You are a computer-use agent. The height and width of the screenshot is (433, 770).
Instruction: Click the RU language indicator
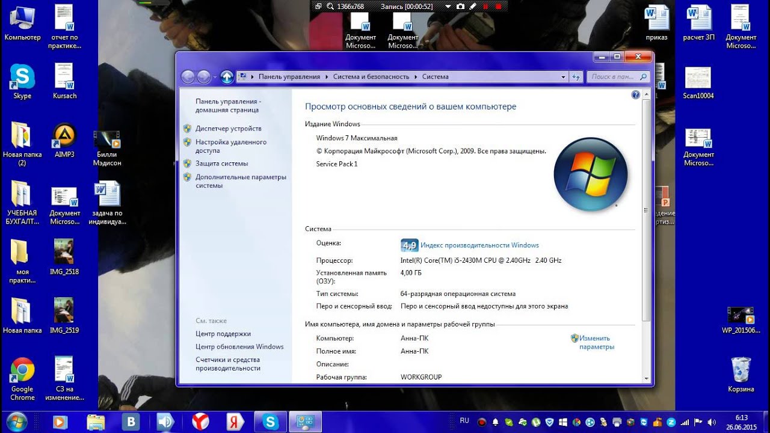[464, 421]
